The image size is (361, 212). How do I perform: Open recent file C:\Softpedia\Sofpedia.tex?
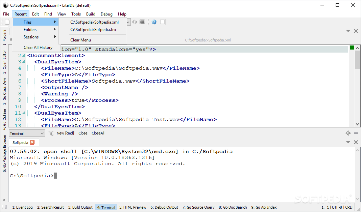pyautogui.click(x=93, y=30)
